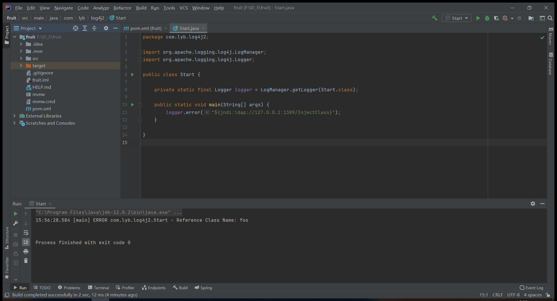Viewport: 557px width, 301px height.
Task: Open the TODO tool window
Action: [x=42, y=288]
